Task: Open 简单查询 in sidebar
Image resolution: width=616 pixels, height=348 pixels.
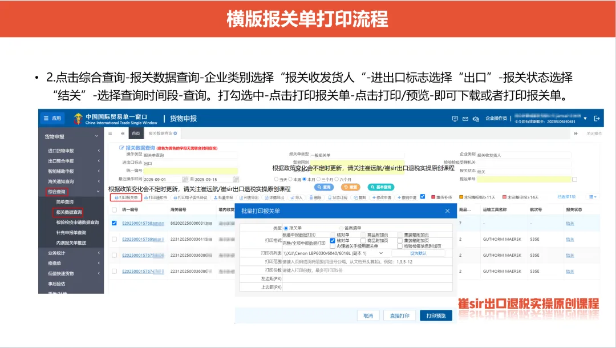Action: click(65, 202)
